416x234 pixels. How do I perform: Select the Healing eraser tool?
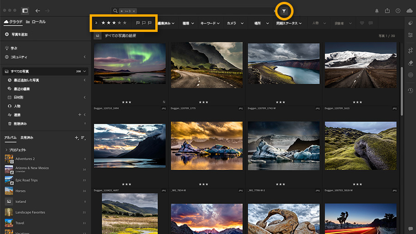pos(410,63)
